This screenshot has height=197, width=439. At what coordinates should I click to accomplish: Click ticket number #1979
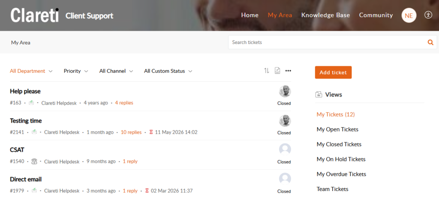click(x=17, y=191)
